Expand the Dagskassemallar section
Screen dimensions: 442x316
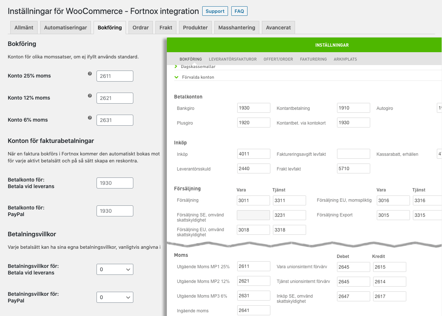(198, 67)
